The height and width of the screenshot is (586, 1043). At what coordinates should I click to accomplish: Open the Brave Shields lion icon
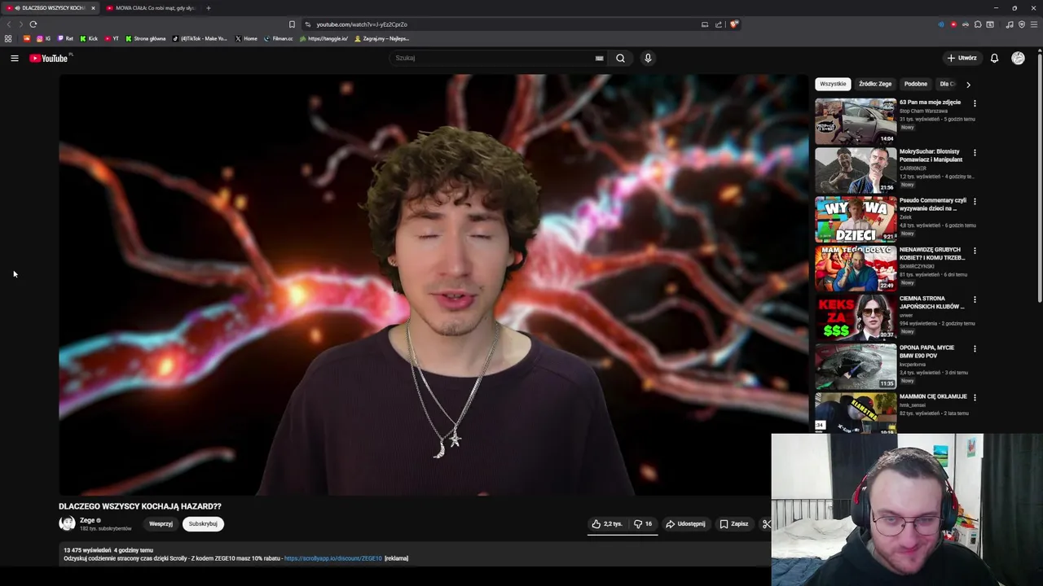[733, 24]
